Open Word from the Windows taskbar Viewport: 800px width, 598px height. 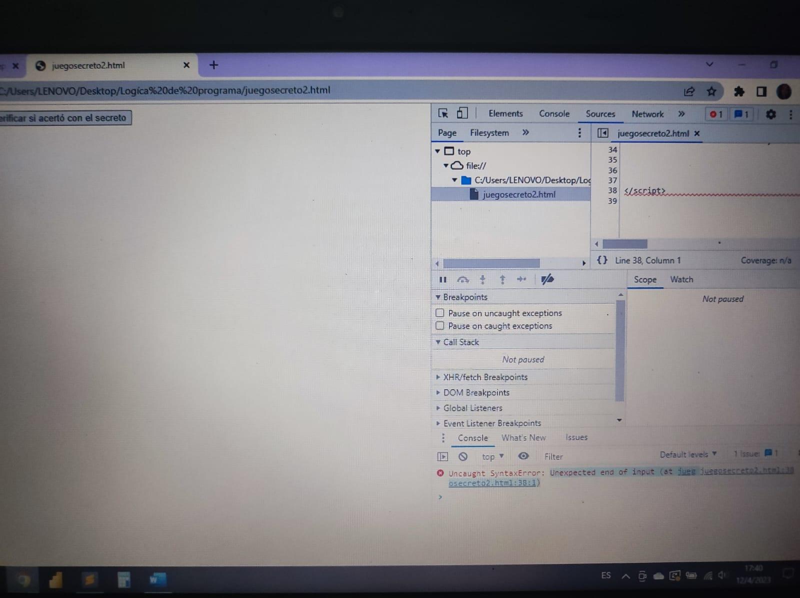click(x=158, y=580)
